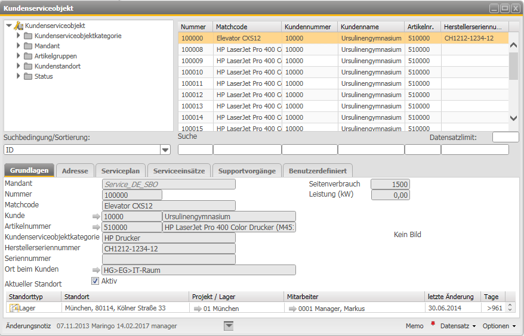
Task: Expand the Status tree node
Action: coord(19,76)
